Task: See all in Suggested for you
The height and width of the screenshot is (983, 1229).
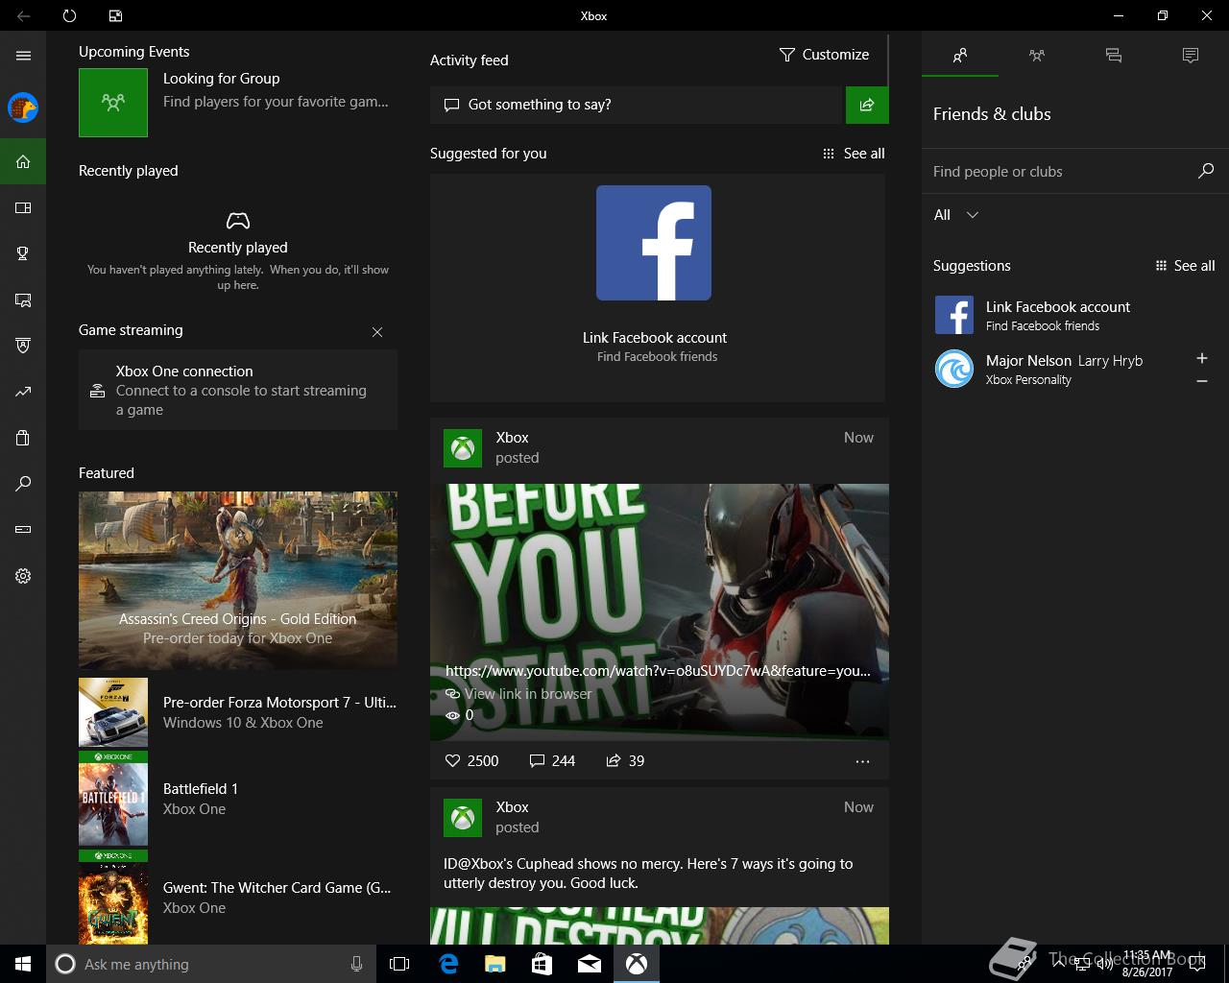Action: click(854, 154)
